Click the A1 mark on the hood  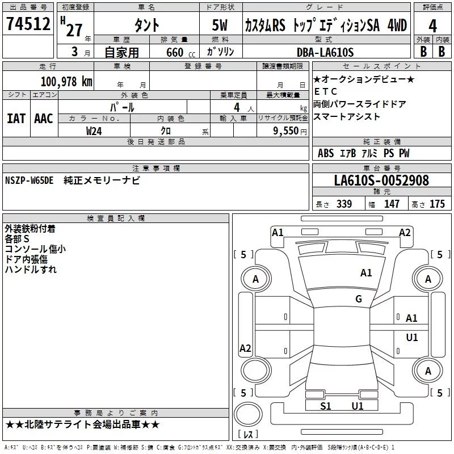(x=366, y=273)
